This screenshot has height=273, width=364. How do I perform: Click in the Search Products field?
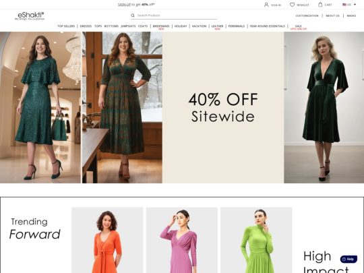tap(177, 16)
